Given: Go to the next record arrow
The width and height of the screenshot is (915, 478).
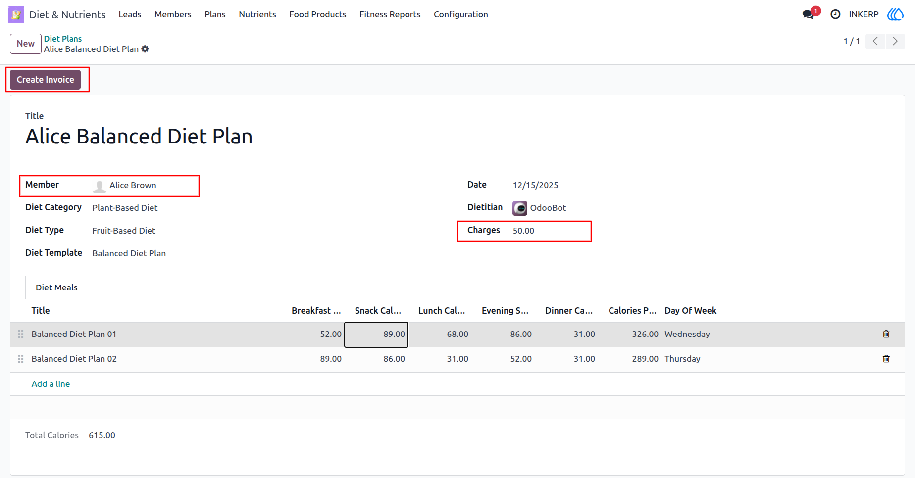Looking at the screenshot, I should tap(895, 41).
